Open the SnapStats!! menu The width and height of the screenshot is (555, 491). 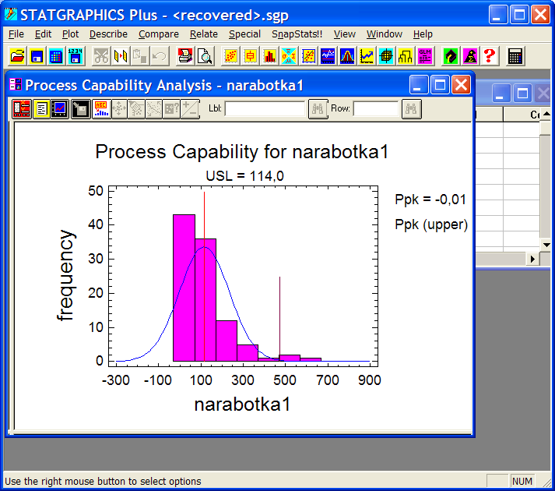297,34
